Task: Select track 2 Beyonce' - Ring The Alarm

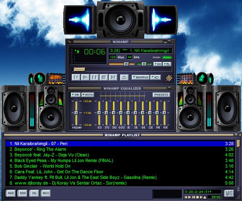Action: [x=120, y=149]
